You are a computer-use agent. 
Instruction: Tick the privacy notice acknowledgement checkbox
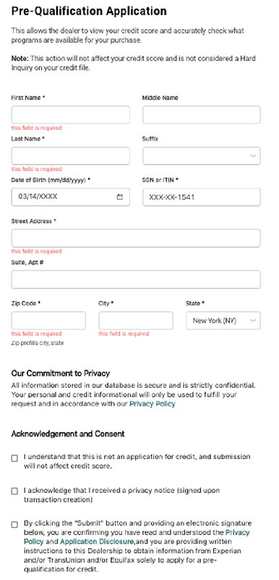tap(14, 492)
